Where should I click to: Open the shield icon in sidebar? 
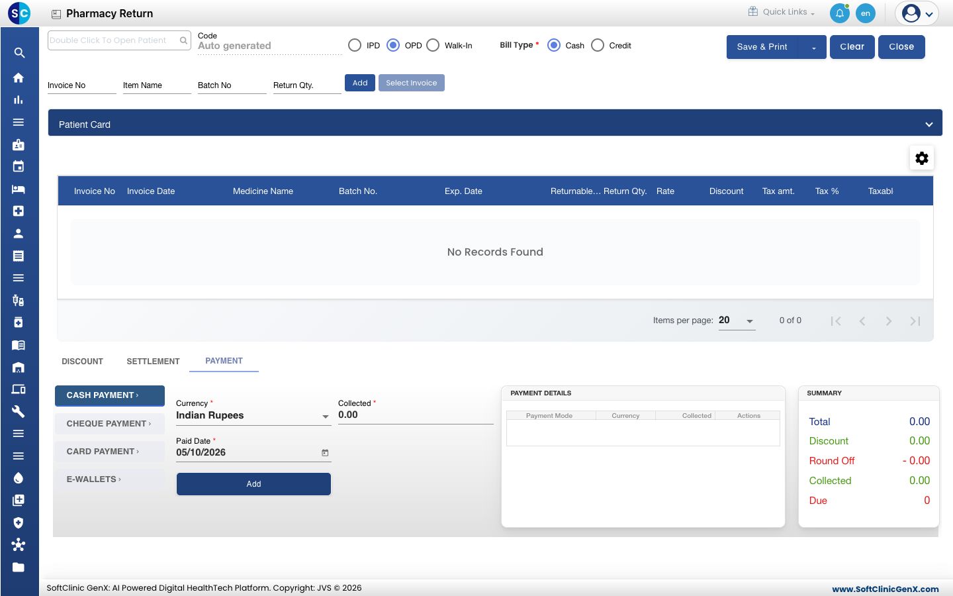[x=19, y=522]
